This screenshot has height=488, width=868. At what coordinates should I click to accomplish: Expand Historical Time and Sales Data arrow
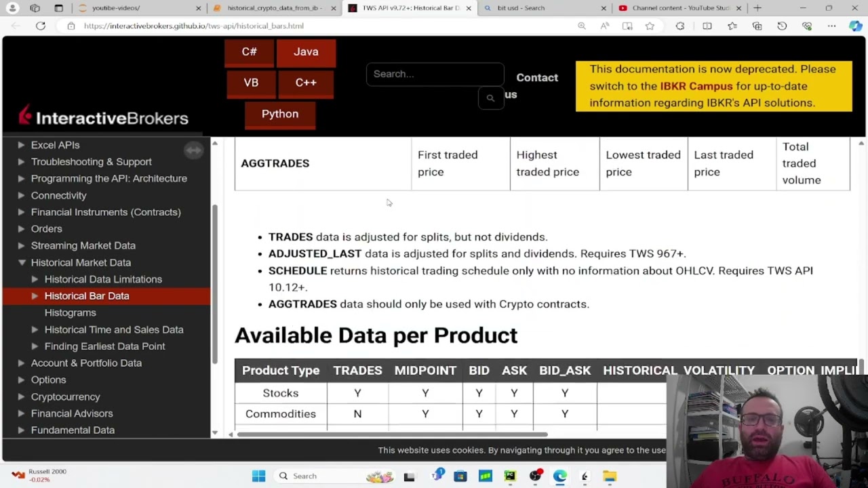[x=35, y=329]
